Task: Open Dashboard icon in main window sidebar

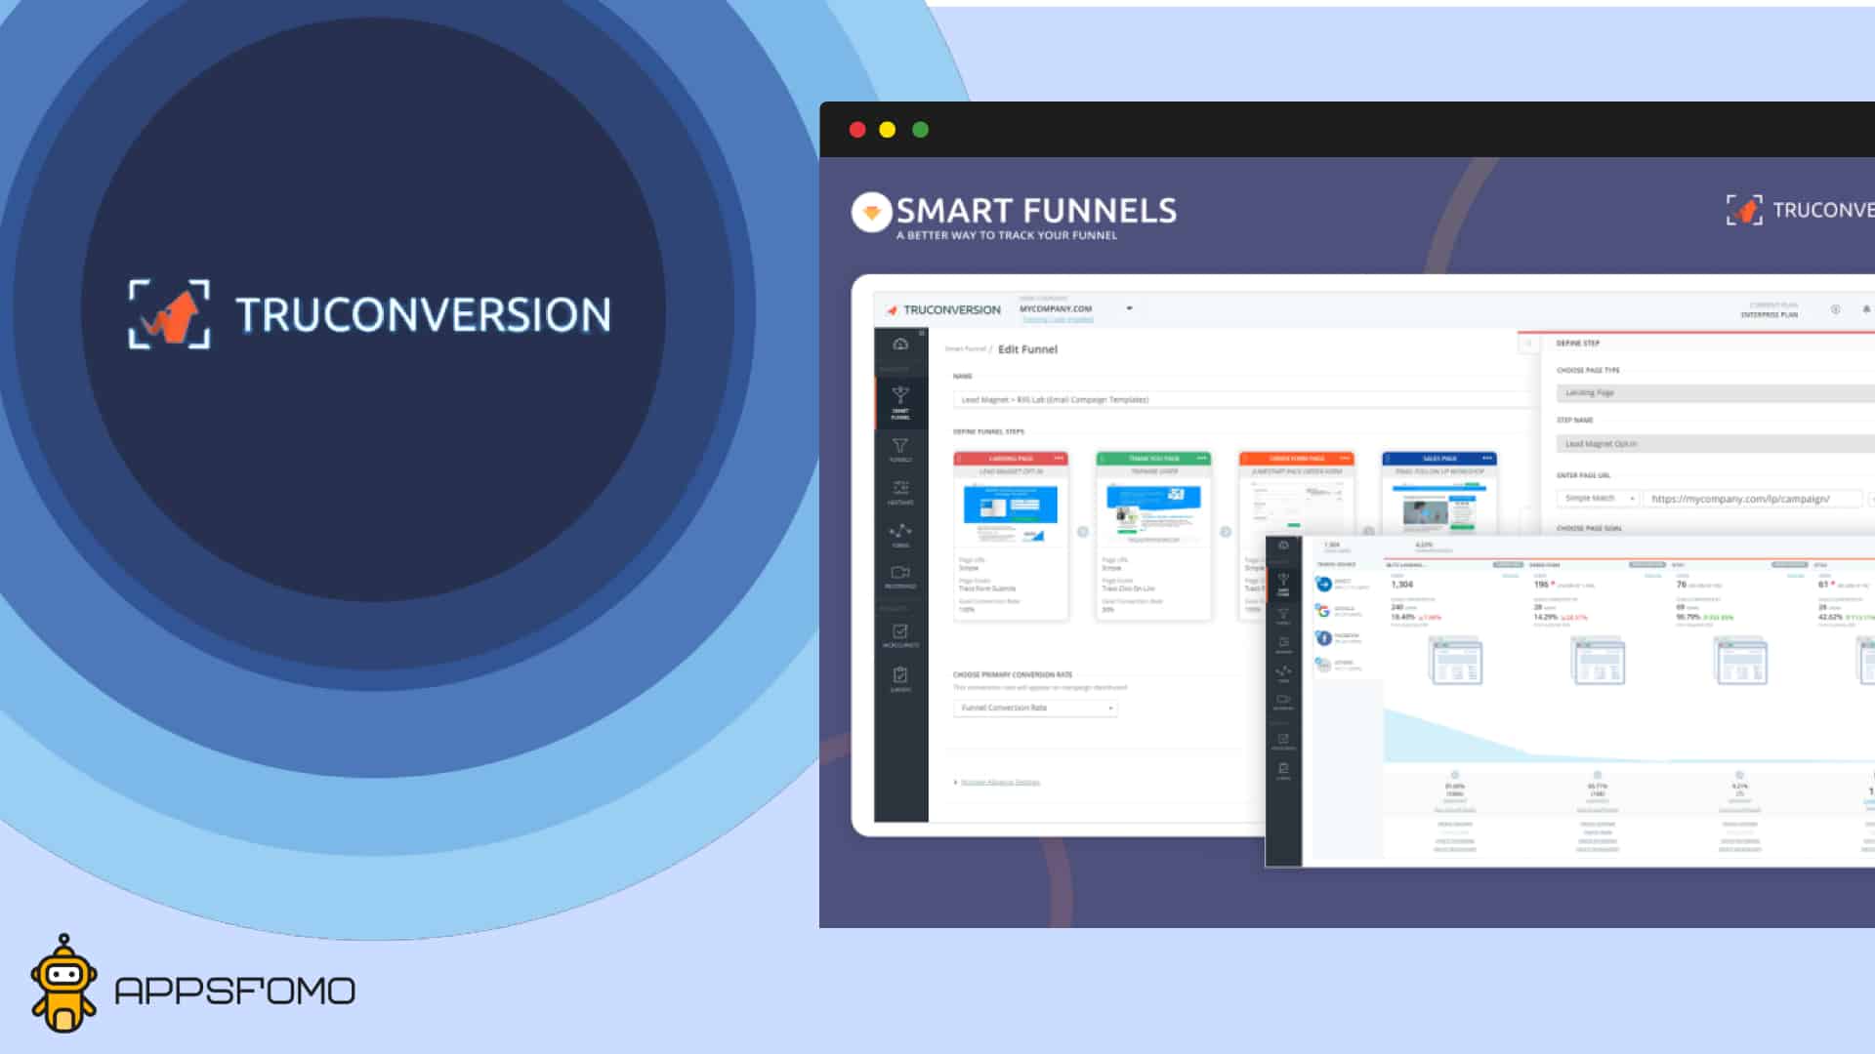Action: 900,345
